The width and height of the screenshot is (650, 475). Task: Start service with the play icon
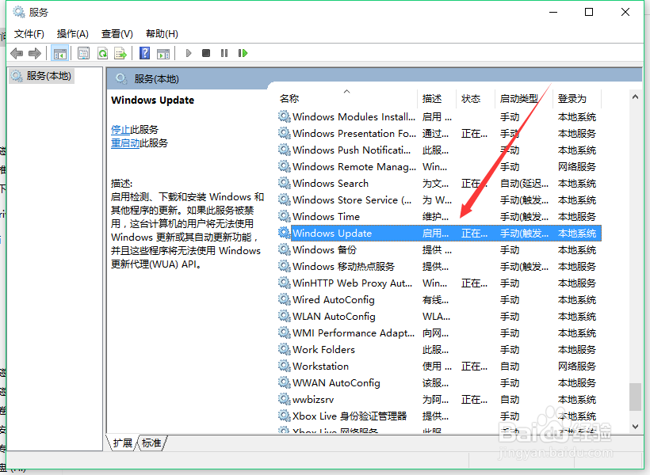(x=189, y=53)
